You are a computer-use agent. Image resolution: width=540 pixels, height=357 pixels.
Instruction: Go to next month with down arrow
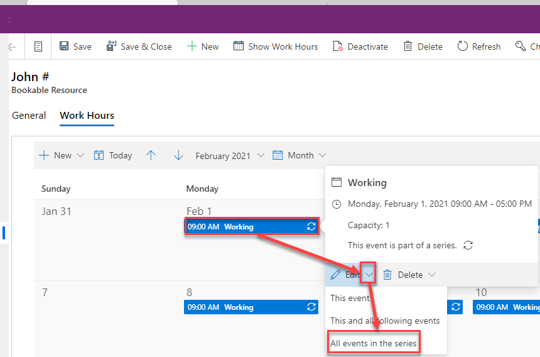point(178,155)
